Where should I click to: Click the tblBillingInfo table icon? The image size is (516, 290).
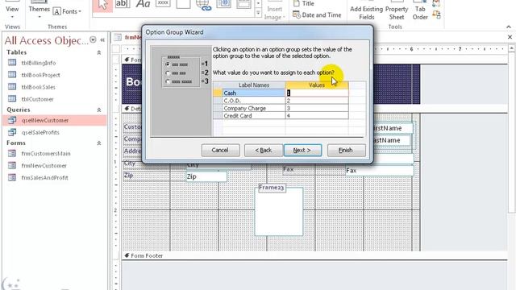12,63
